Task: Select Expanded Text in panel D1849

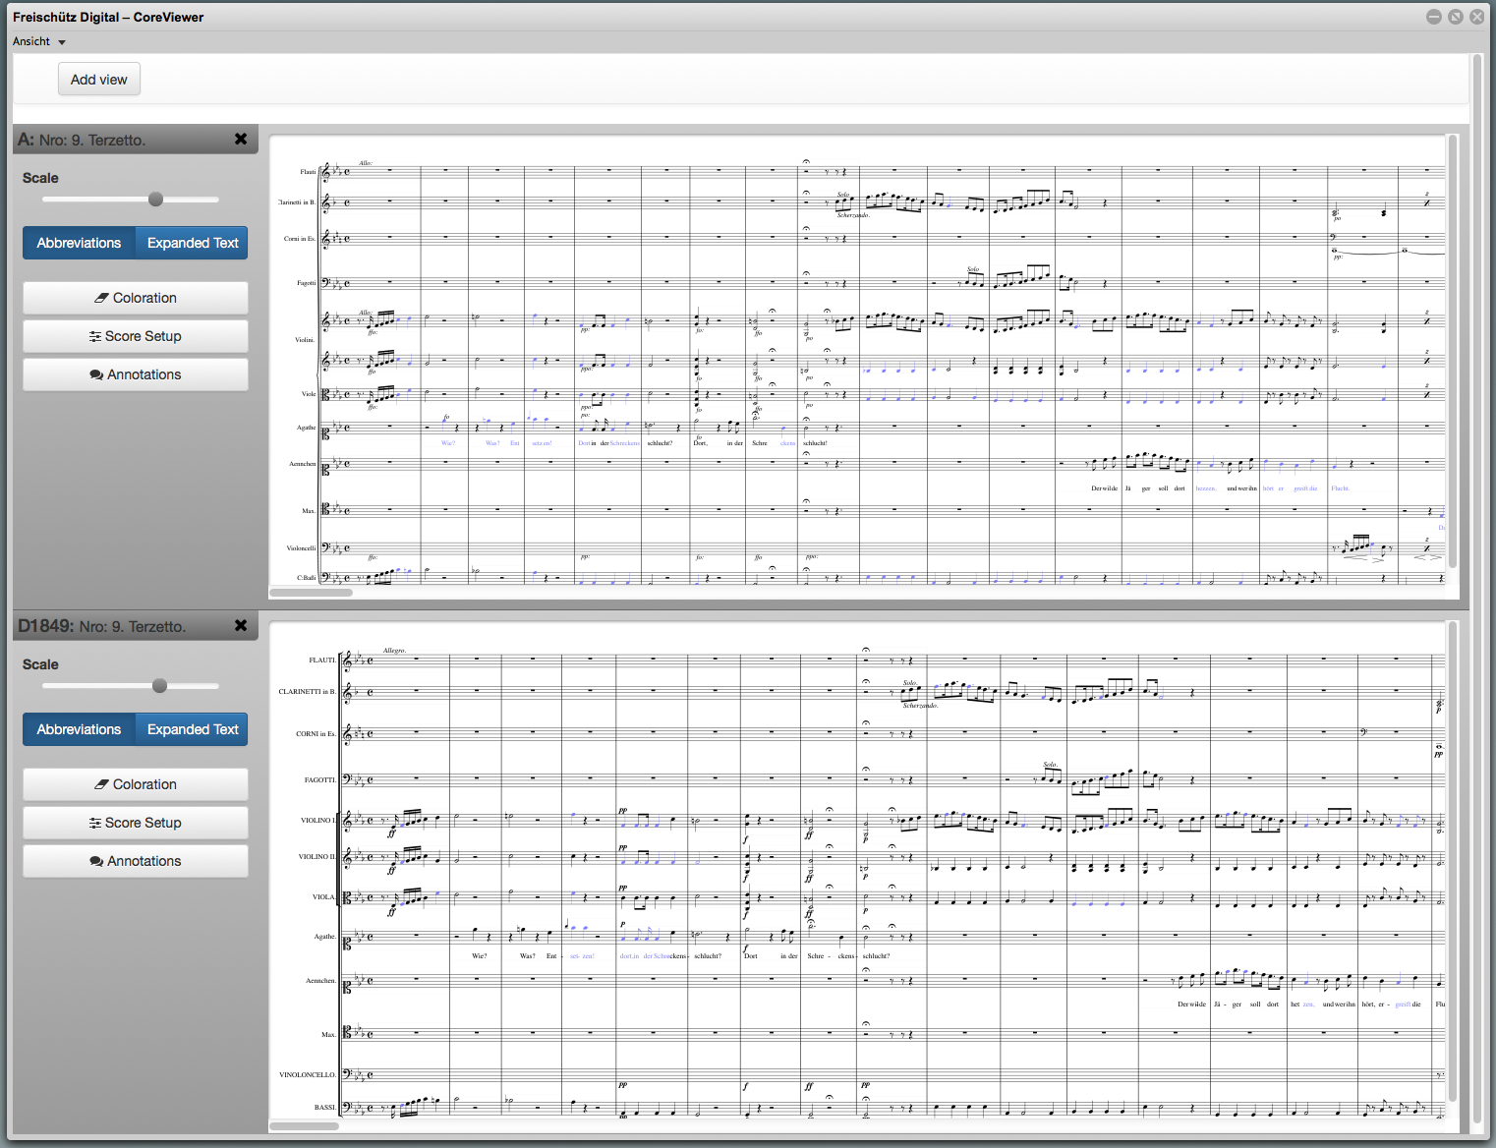Action: 193,729
